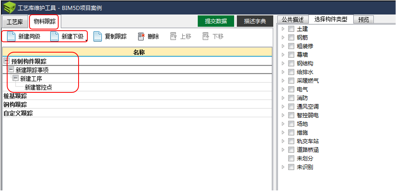Select the 道路桥涵 label
The image size is (396, 194).
pos(307,150)
